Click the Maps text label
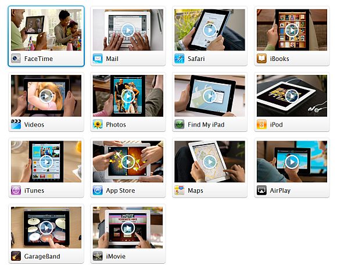 [195, 191]
